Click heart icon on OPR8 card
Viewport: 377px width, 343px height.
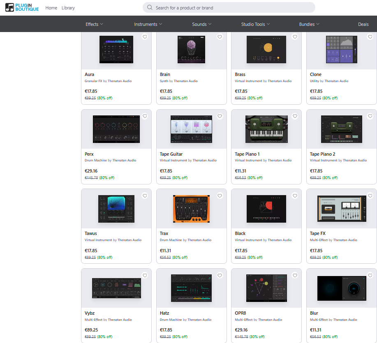295,275
